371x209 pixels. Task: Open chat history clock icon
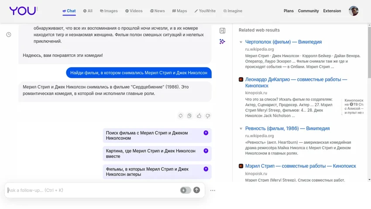tap(9, 35)
